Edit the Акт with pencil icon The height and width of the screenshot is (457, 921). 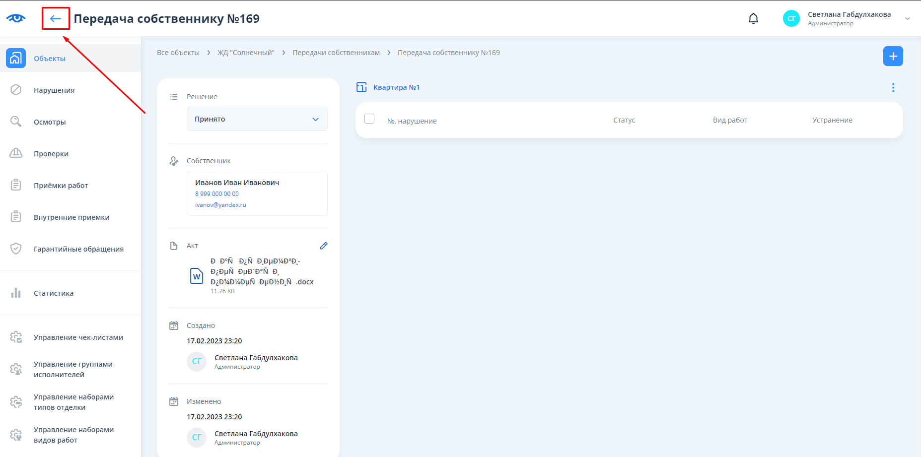coord(323,246)
